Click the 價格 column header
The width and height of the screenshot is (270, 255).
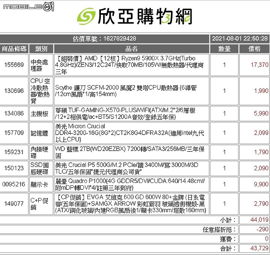click(255, 49)
